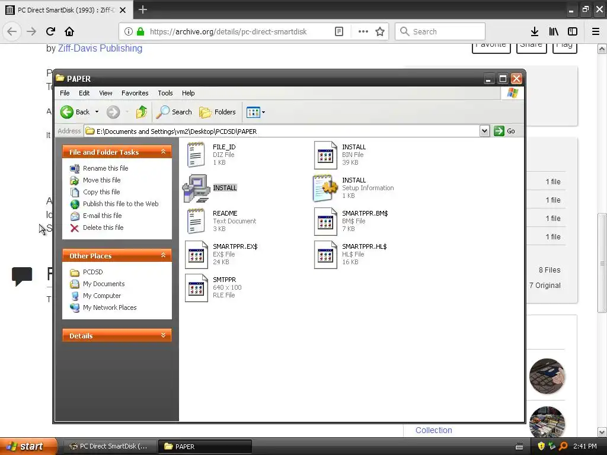
Task: Click the Explorer address path field
Action: [282, 131]
